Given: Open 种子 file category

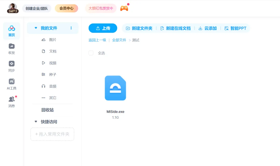Looking at the screenshot, I should coord(53,74).
